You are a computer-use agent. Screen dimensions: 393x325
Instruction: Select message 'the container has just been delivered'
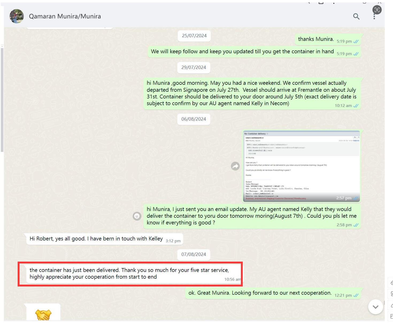pyautogui.click(x=135, y=274)
